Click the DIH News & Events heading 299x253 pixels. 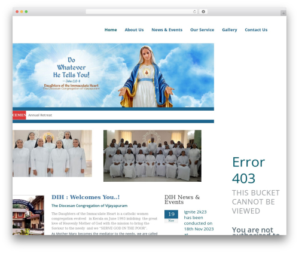182,199
